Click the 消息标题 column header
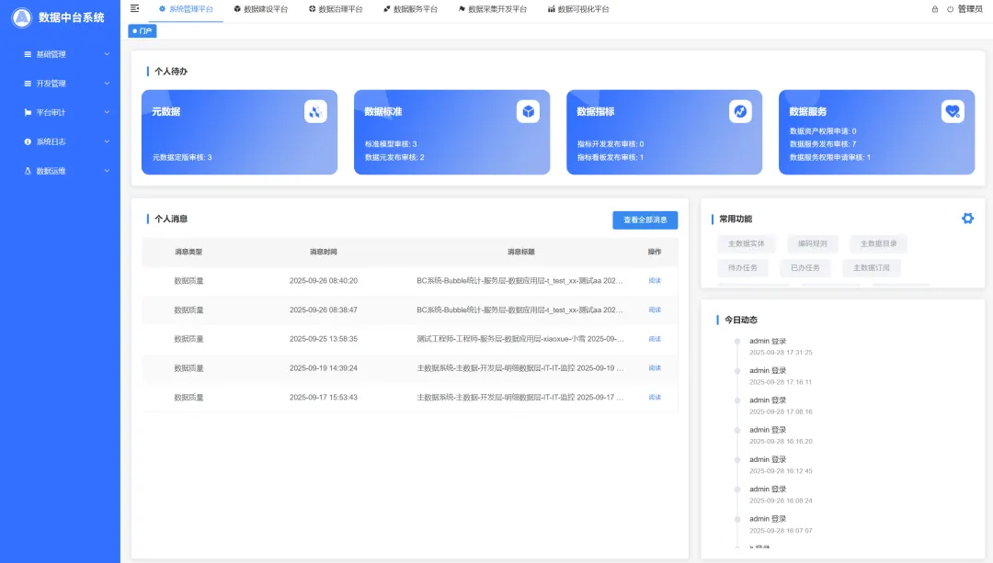The image size is (993, 563). coord(521,252)
